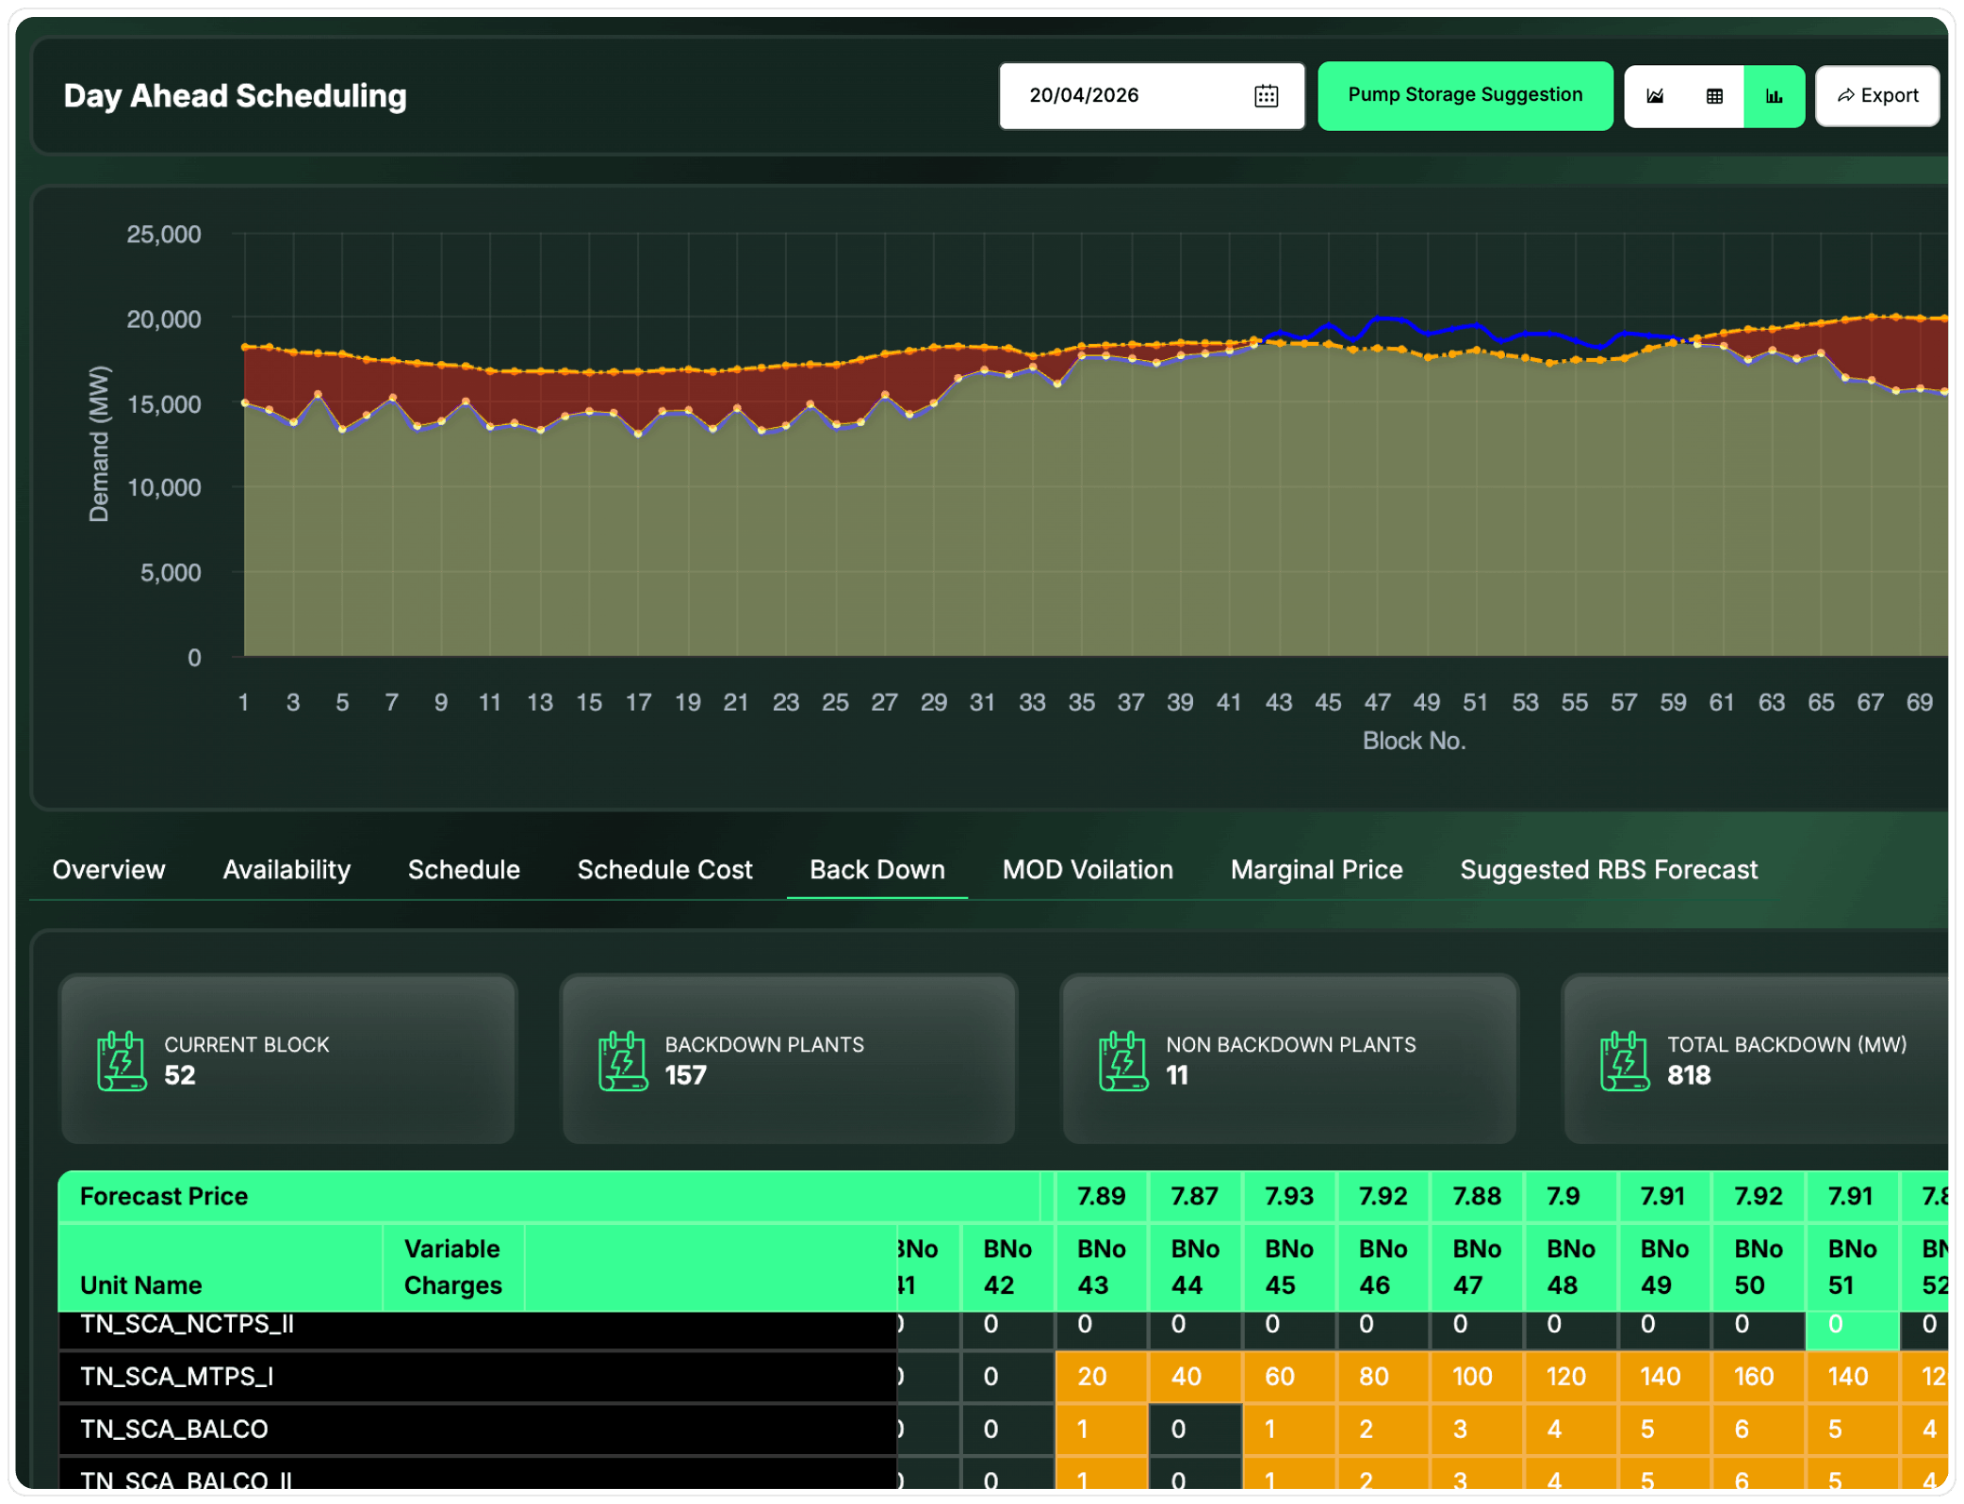Click the Non Backdown Plants card icon
This screenshot has width=1964, height=1504.
(x=1123, y=1060)
